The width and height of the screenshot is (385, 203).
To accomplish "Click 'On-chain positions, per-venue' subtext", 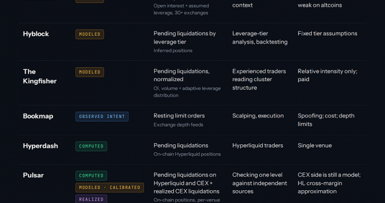I will [x=187, y=200].
